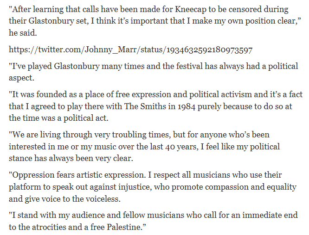
Task: Click the word 'Glastonbury' in the opening paragraph
Action: [51, 21]
